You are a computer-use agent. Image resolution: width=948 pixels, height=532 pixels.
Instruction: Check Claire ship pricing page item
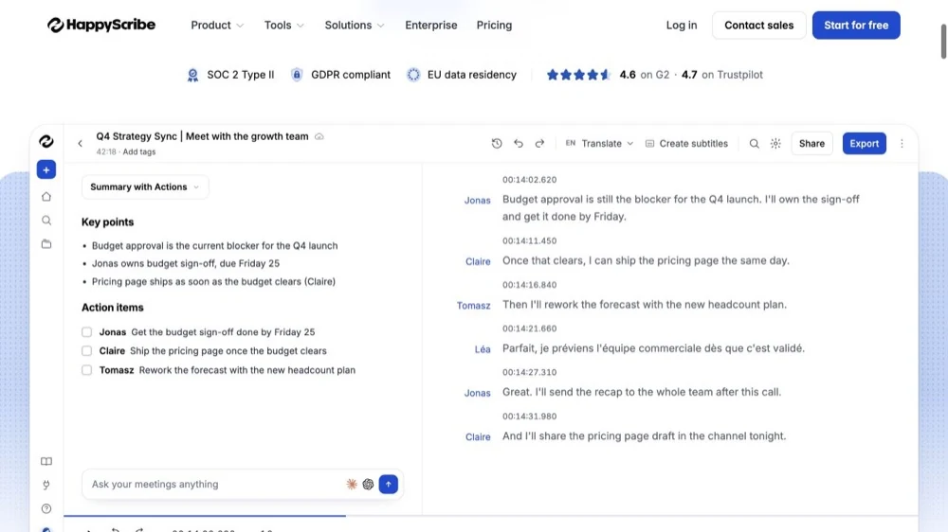[x=87, y=351]
